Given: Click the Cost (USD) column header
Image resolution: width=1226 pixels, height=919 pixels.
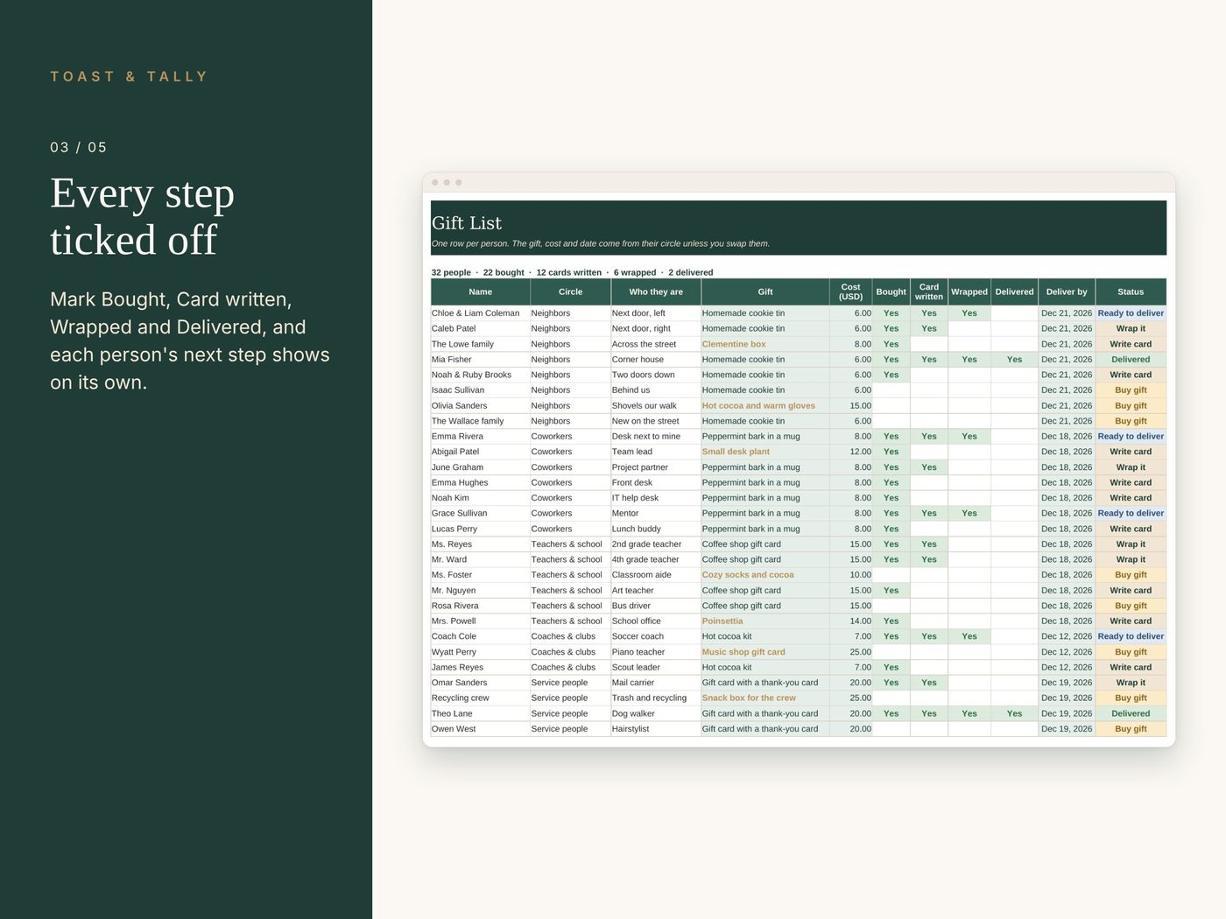Looking at the screenshot, I should tap(851, 291).
